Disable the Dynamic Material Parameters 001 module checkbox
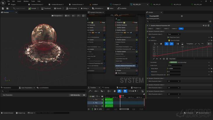Image resolution: width=213 pixels, height=120 pixels. coord(137,66)
